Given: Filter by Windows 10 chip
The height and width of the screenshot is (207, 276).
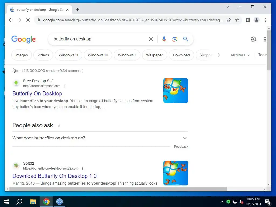Looking at the screenshot, I should [98, 55].
